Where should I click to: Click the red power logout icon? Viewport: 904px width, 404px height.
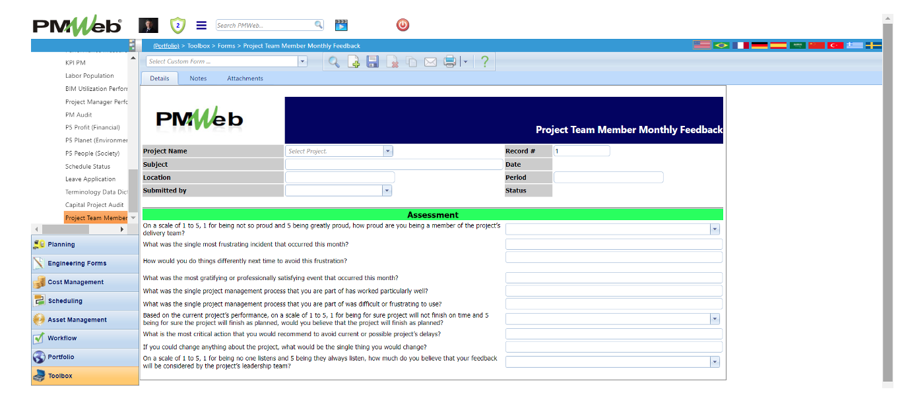[403, 25]
